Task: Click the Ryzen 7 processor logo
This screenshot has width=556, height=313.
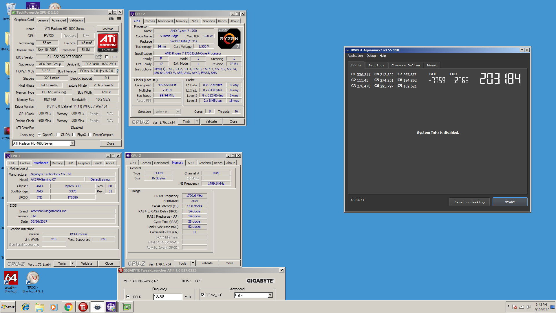Action: point(229,39)
